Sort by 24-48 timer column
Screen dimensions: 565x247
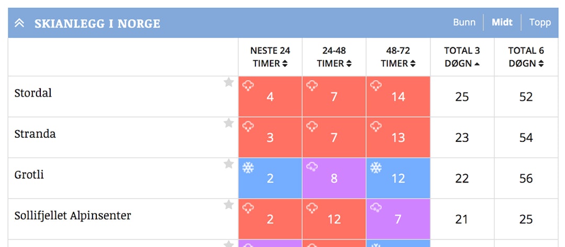(334, 57)
